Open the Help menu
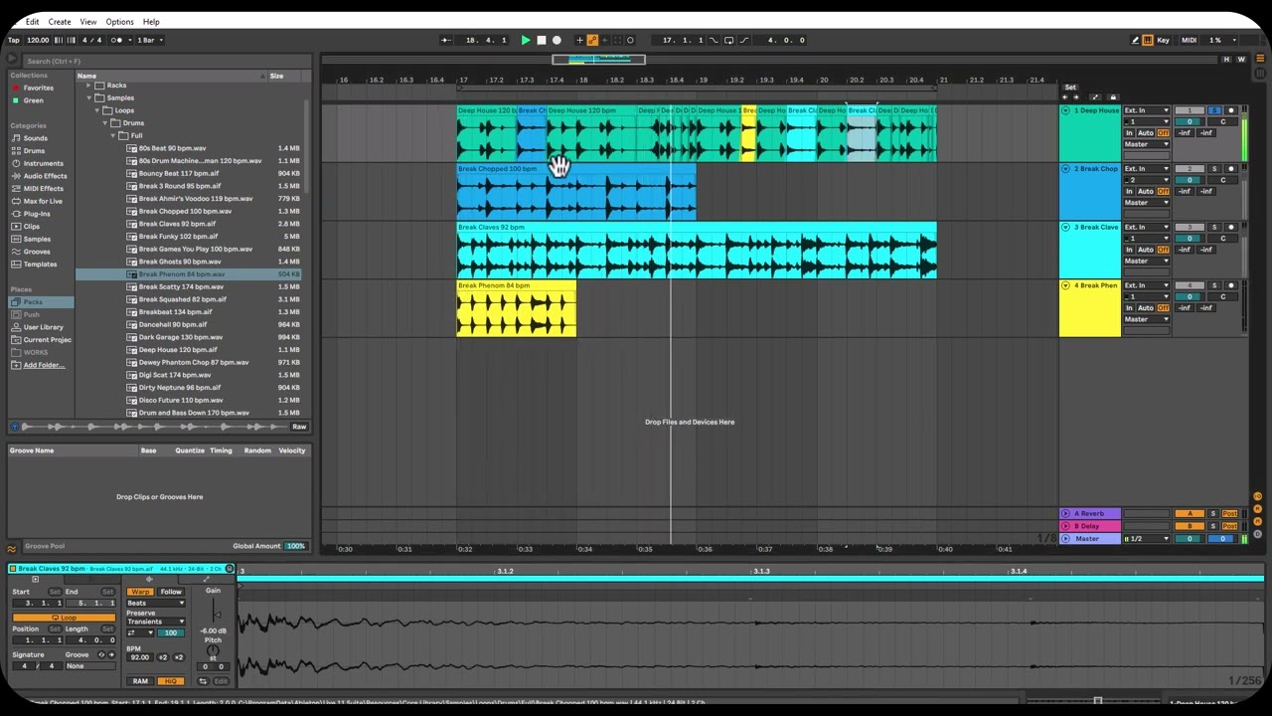Viewport: 1272px width, 716px height. click(x=151, y=21)
